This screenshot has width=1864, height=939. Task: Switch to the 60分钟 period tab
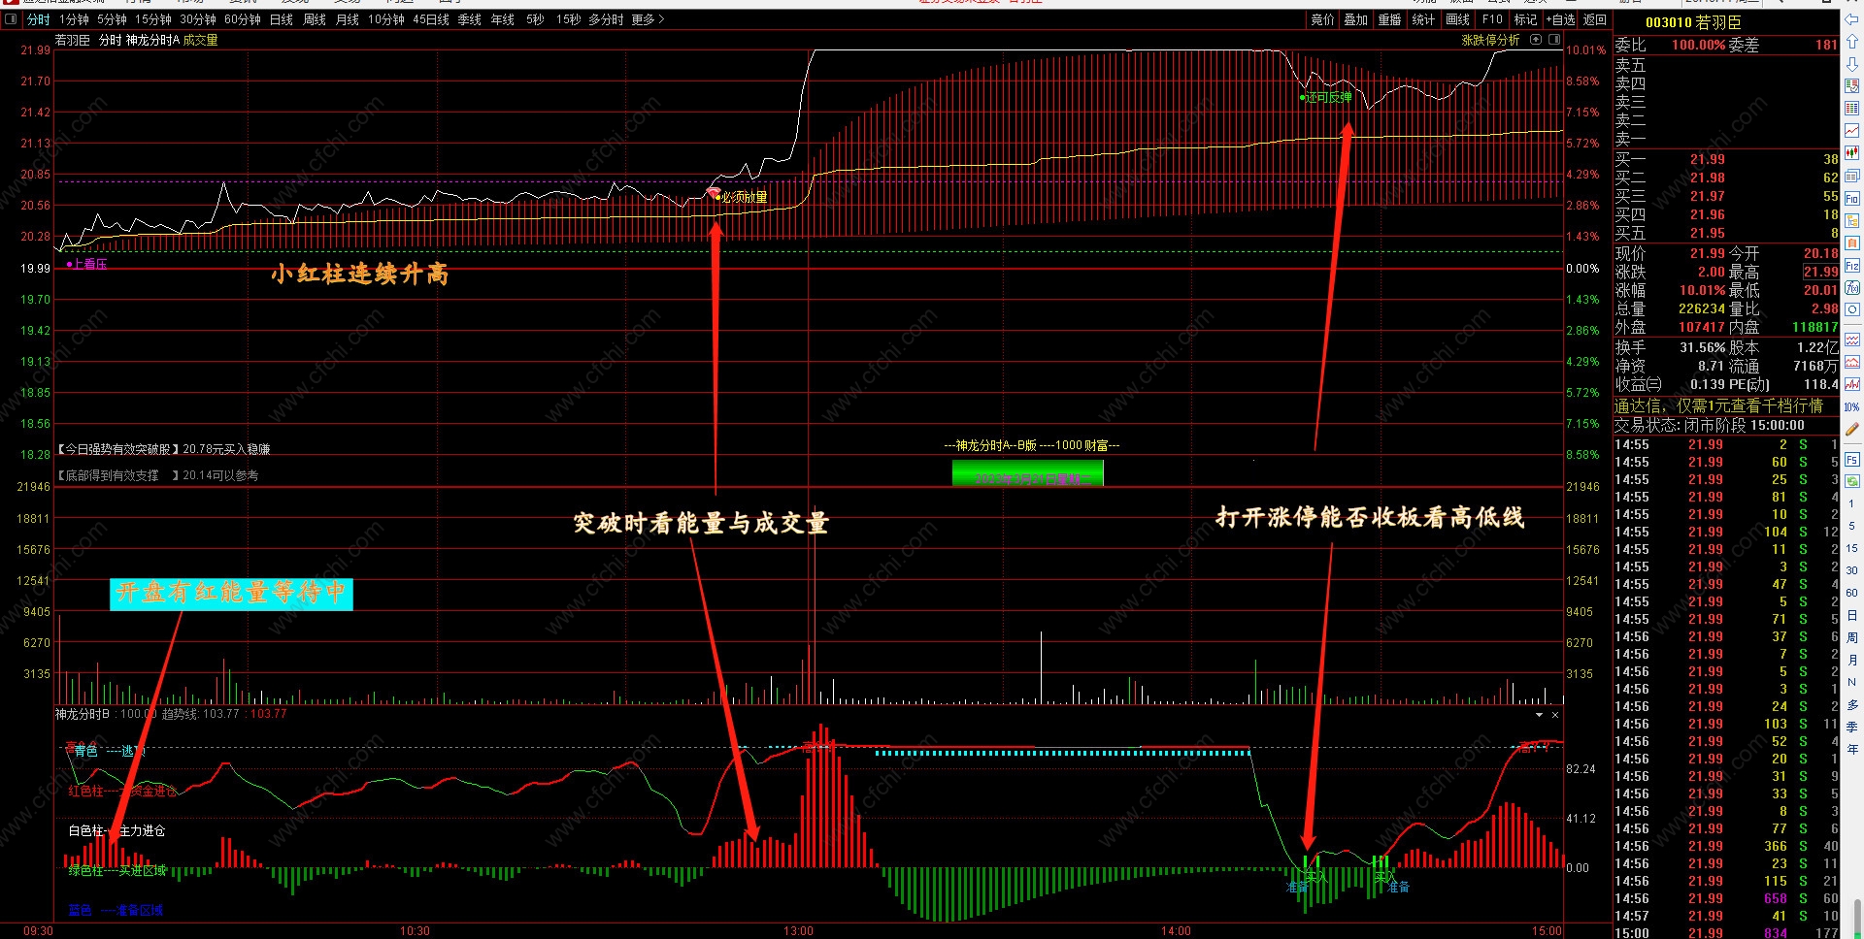[243, 19]
